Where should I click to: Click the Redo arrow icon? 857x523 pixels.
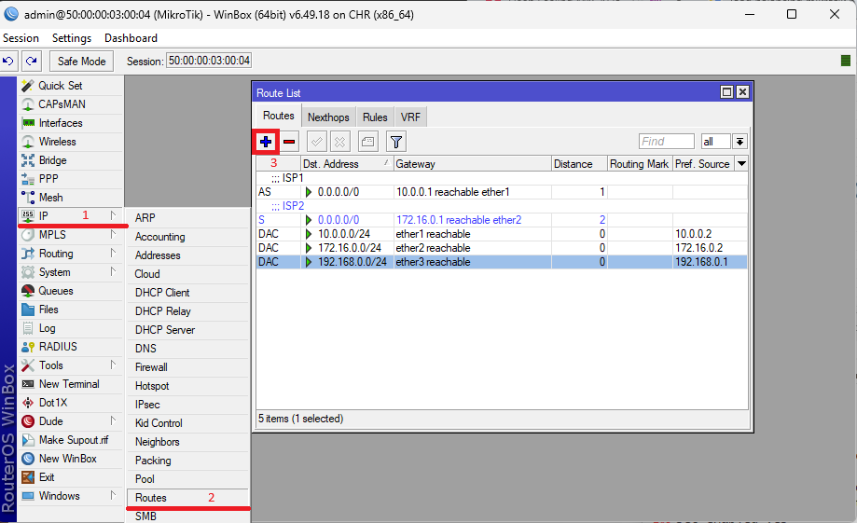click(x=32, y=61)
